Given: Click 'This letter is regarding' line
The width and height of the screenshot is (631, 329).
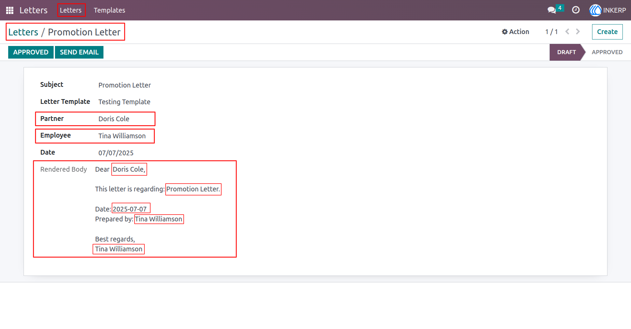Looking at the screenshot, I should point(157,189).
